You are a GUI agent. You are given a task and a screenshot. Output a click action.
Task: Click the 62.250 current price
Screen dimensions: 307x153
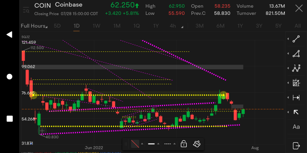(x=122, y=5)
